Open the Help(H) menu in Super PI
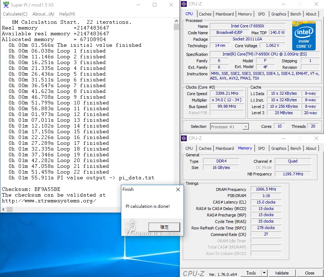324x277 pixels. coord(67,14)
